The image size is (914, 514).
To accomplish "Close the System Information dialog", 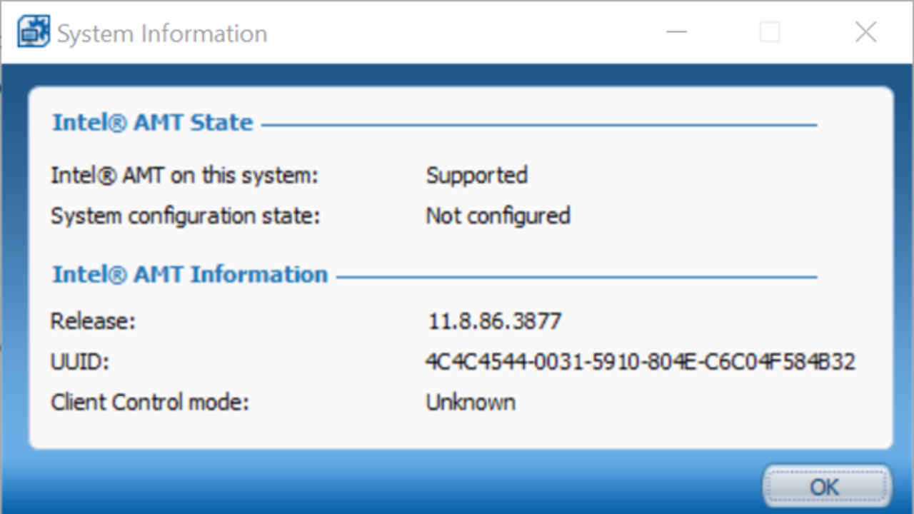I will tap(865, 32).
